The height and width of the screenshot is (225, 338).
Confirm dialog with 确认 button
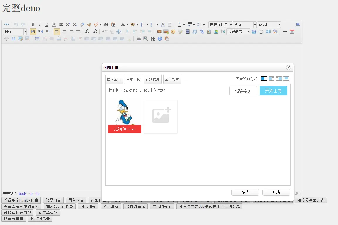coord(245,192)
